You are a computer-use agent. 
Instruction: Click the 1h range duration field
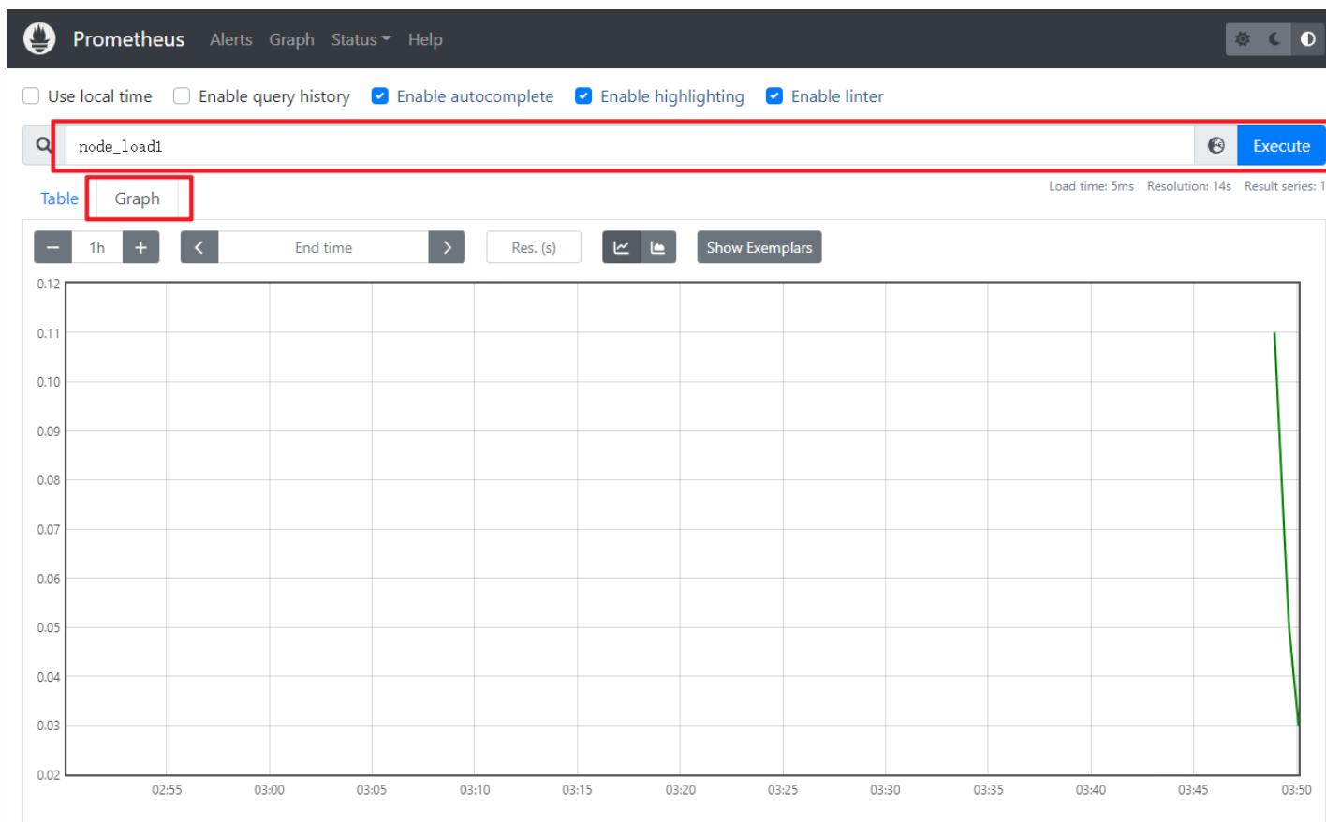click(97, 248)
